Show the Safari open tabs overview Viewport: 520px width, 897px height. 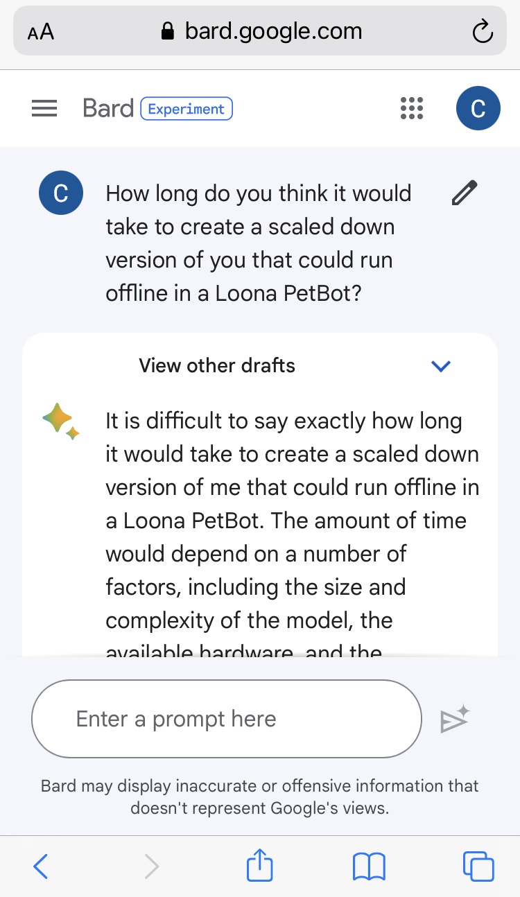[x=478, y=866]
